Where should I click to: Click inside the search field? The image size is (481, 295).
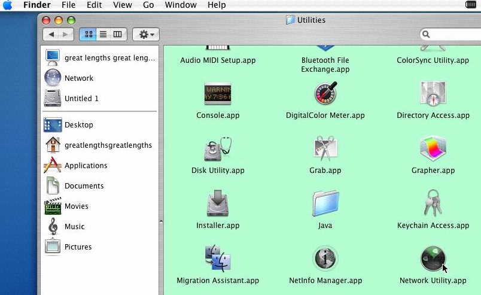(x=450, y=34)
